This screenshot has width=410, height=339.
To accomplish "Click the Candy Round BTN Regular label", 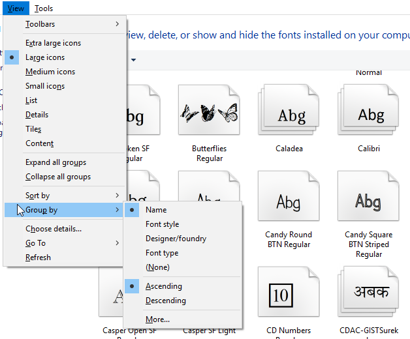I will [x=289, y=239].
